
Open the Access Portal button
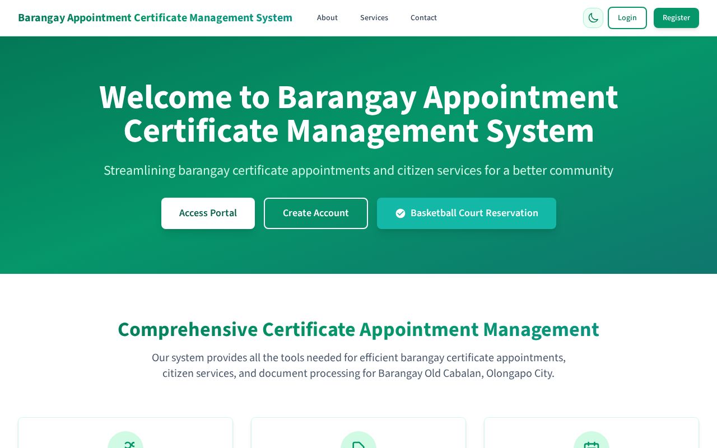click(x=208, y=213)
